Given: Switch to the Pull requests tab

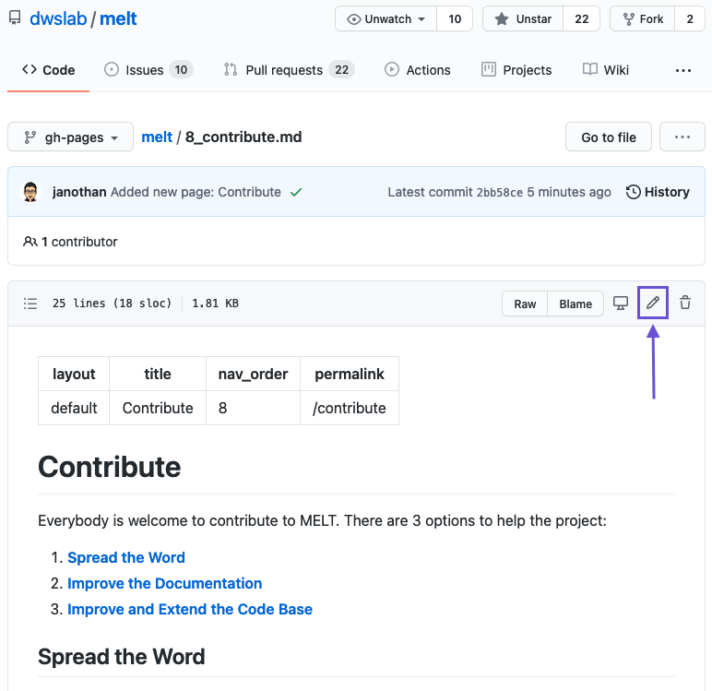Looking at the screenshot, I should click(x=289, y=70).
